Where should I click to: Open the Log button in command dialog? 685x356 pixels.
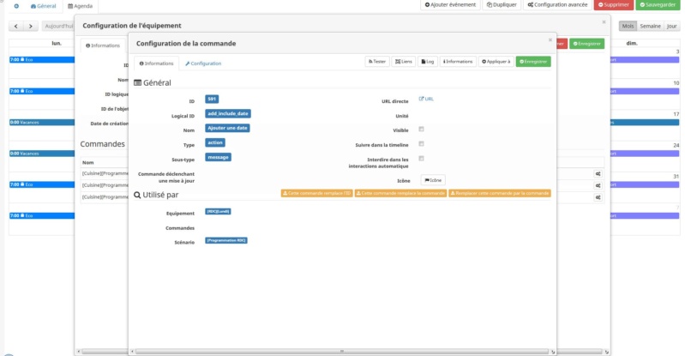tap(428, 62)
